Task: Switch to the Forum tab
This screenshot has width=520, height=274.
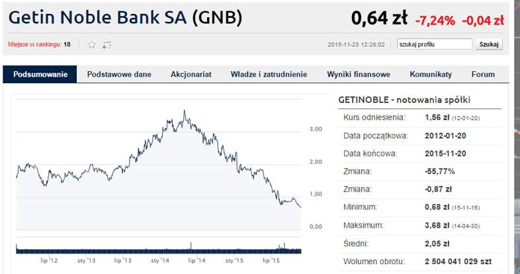Action: point(483,74)
